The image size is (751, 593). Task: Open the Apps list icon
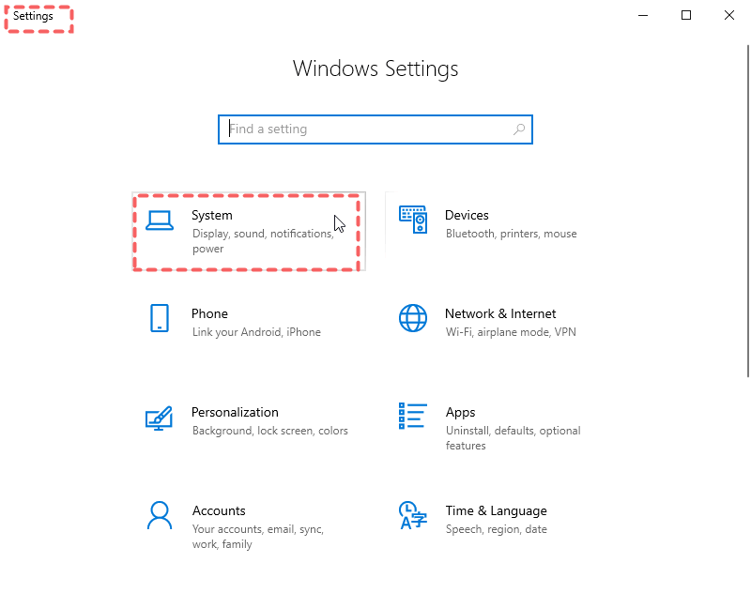(x=413, y=416)
